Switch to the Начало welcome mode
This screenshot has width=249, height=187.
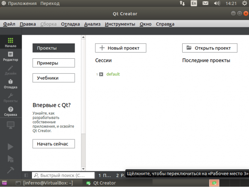11,42
